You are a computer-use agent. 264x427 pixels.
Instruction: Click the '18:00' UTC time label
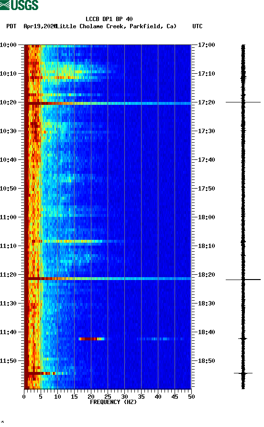206,217
